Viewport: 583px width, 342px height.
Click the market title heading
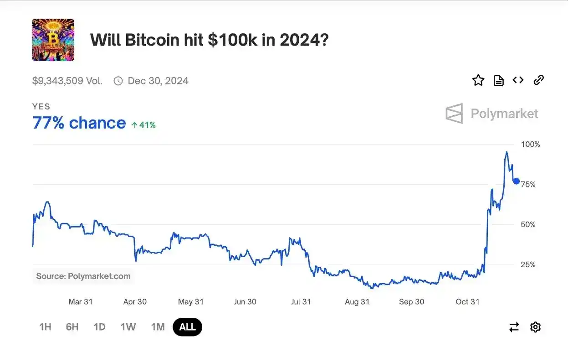[x=210, y=40]
